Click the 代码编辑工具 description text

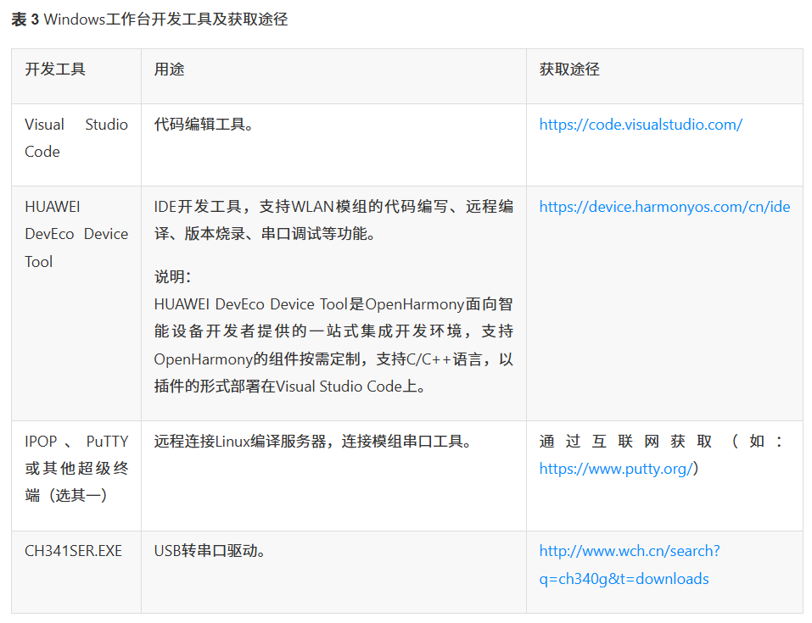coord(204,125)
